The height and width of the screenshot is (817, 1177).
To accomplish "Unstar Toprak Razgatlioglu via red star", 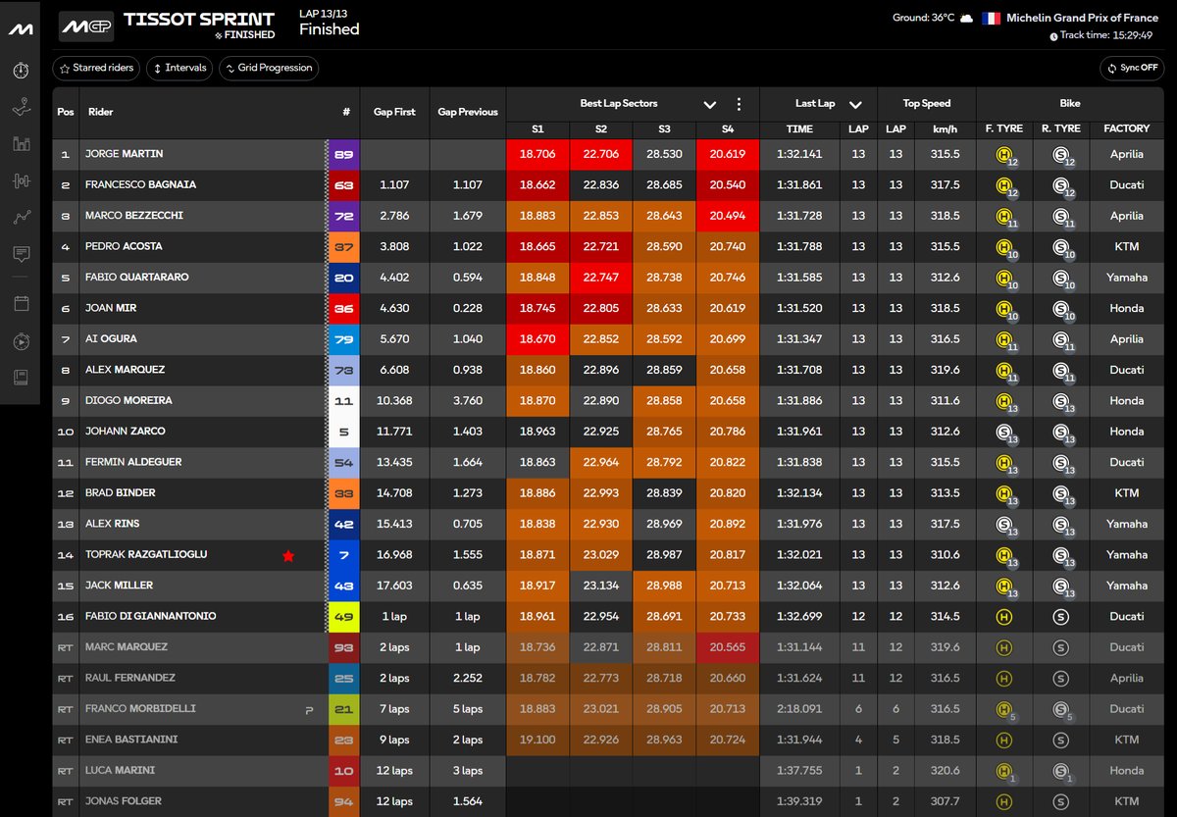I will pyautogui.click(x=288, y=556).
